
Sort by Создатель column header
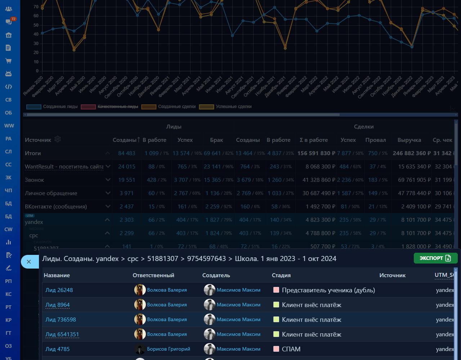click(x=216, y=275)
